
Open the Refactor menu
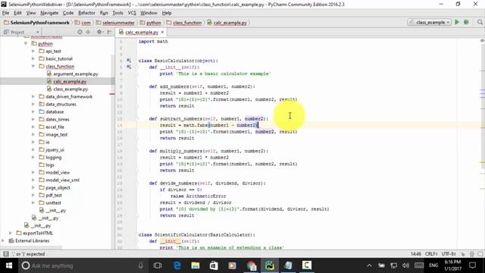86,13
